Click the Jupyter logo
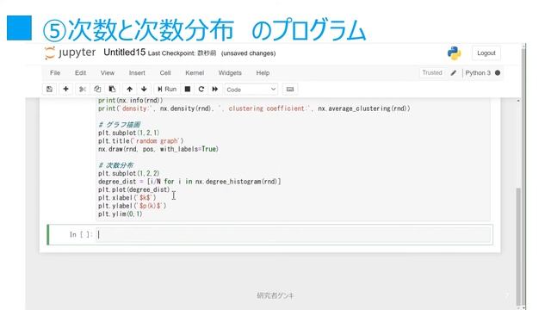Image resolution: width=551 pixels, height=310 pixels. click(71, 53)
